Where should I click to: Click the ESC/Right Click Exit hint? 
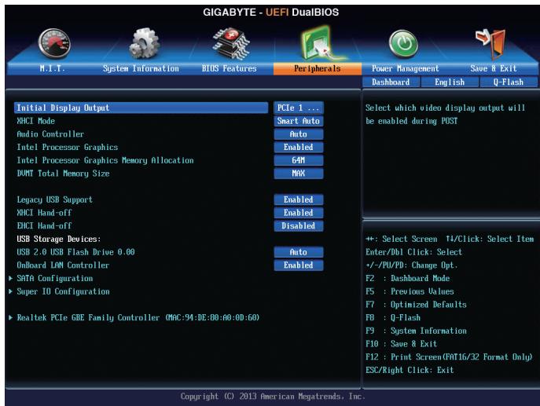(x=410, y=370)
